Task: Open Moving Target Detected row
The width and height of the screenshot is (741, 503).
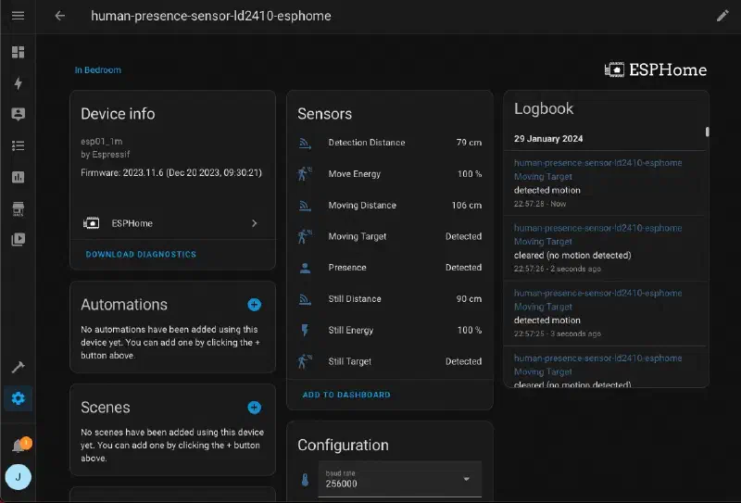Action: [390, 236]
